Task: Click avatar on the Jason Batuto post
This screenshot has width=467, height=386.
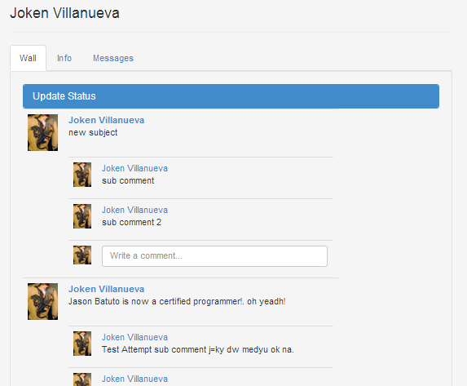Action: pos(42,301)
